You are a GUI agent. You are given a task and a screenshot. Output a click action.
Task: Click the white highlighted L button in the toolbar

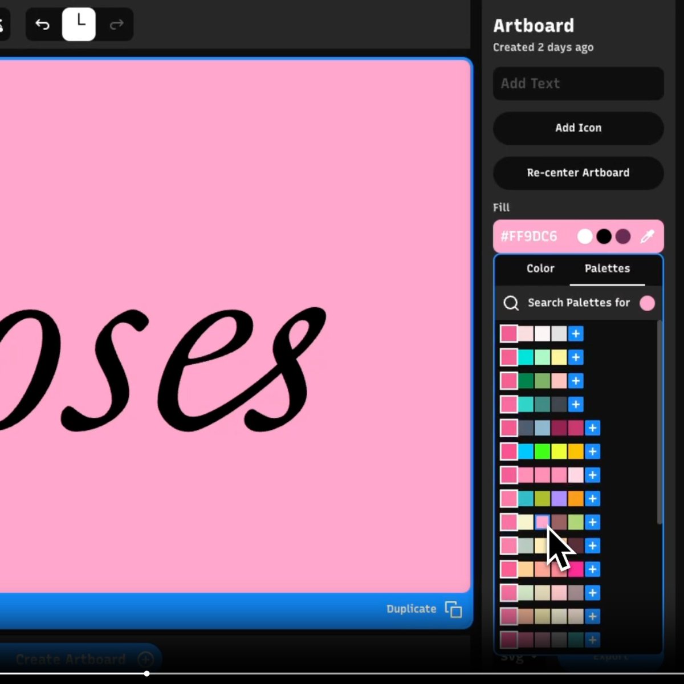[x=79, y=25]
